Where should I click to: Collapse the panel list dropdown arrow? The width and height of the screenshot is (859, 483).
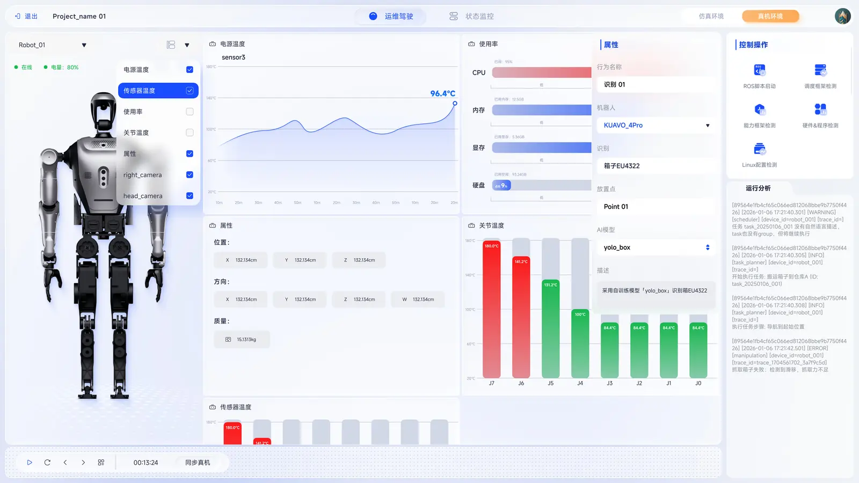point(187,45)
